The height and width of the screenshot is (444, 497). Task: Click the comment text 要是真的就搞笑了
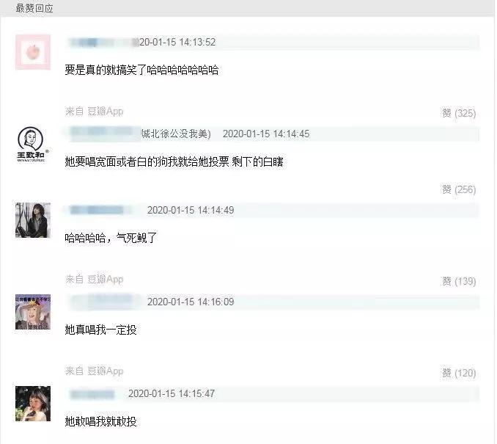click(106, 70)
